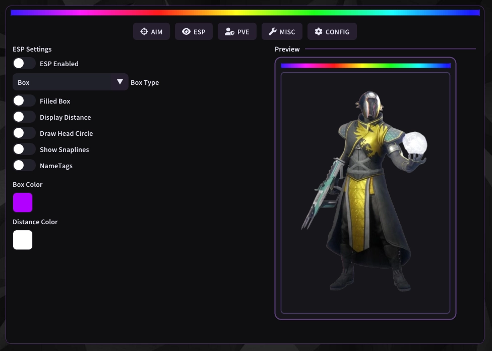
Task: Open the purple Box Color swatch
Action: pyautogui.click(x=23, y=203)
